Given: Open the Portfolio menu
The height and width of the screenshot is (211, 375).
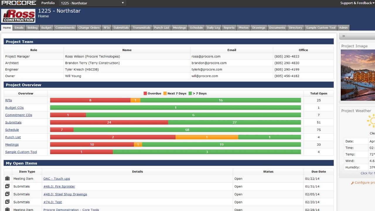Looking at the screenshot, I should coord(48,3).
